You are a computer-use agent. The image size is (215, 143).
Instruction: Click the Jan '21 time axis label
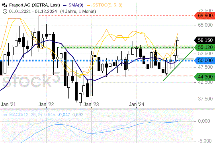pyautogui.click(x=8, y=104)
